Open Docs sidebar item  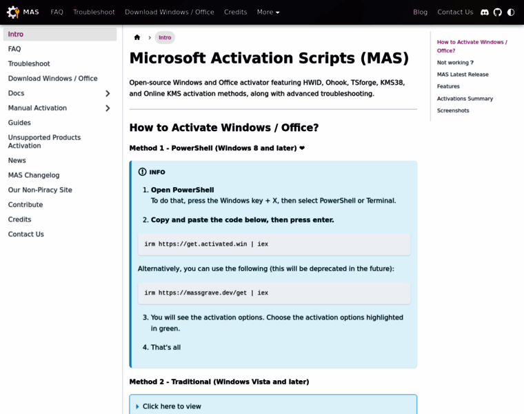(16, 93)
